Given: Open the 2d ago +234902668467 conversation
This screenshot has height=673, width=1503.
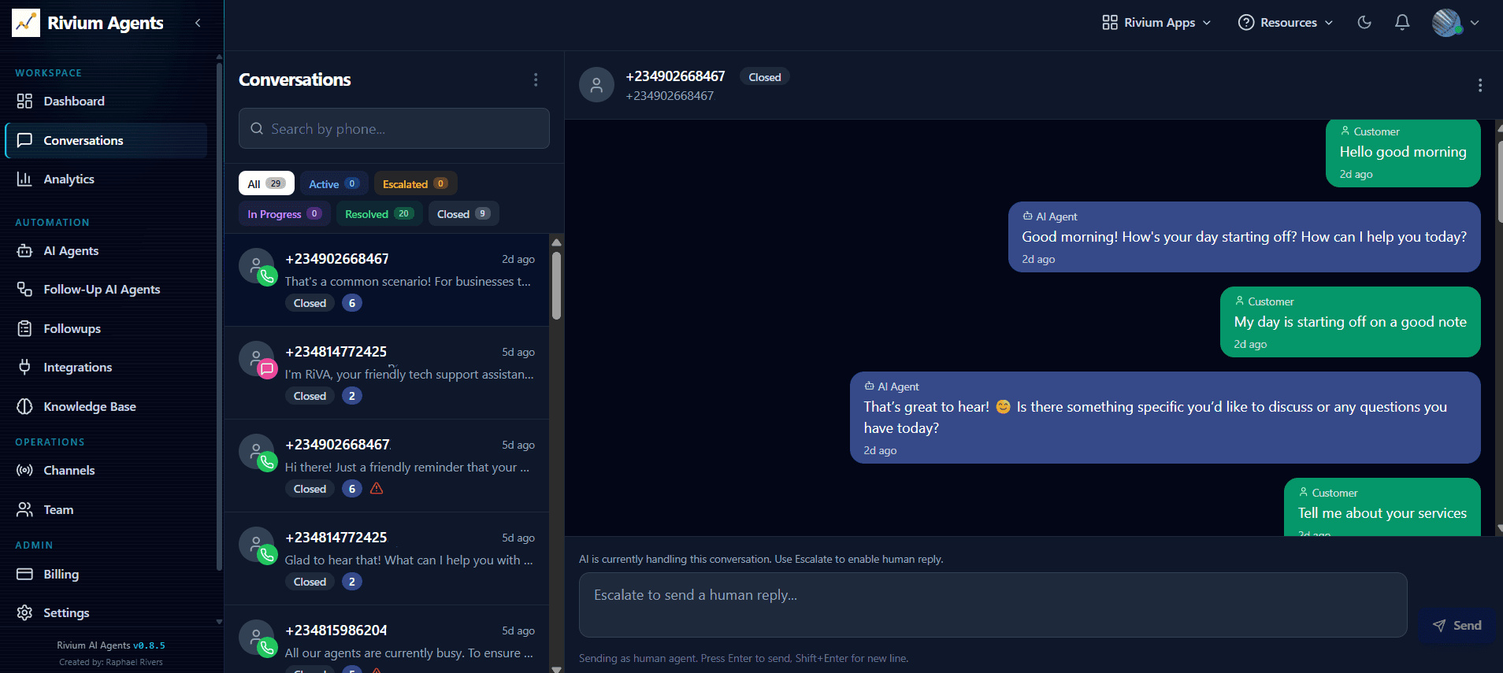Looking at the screenshot, I should pyautogui.click(x=387, y=280).
